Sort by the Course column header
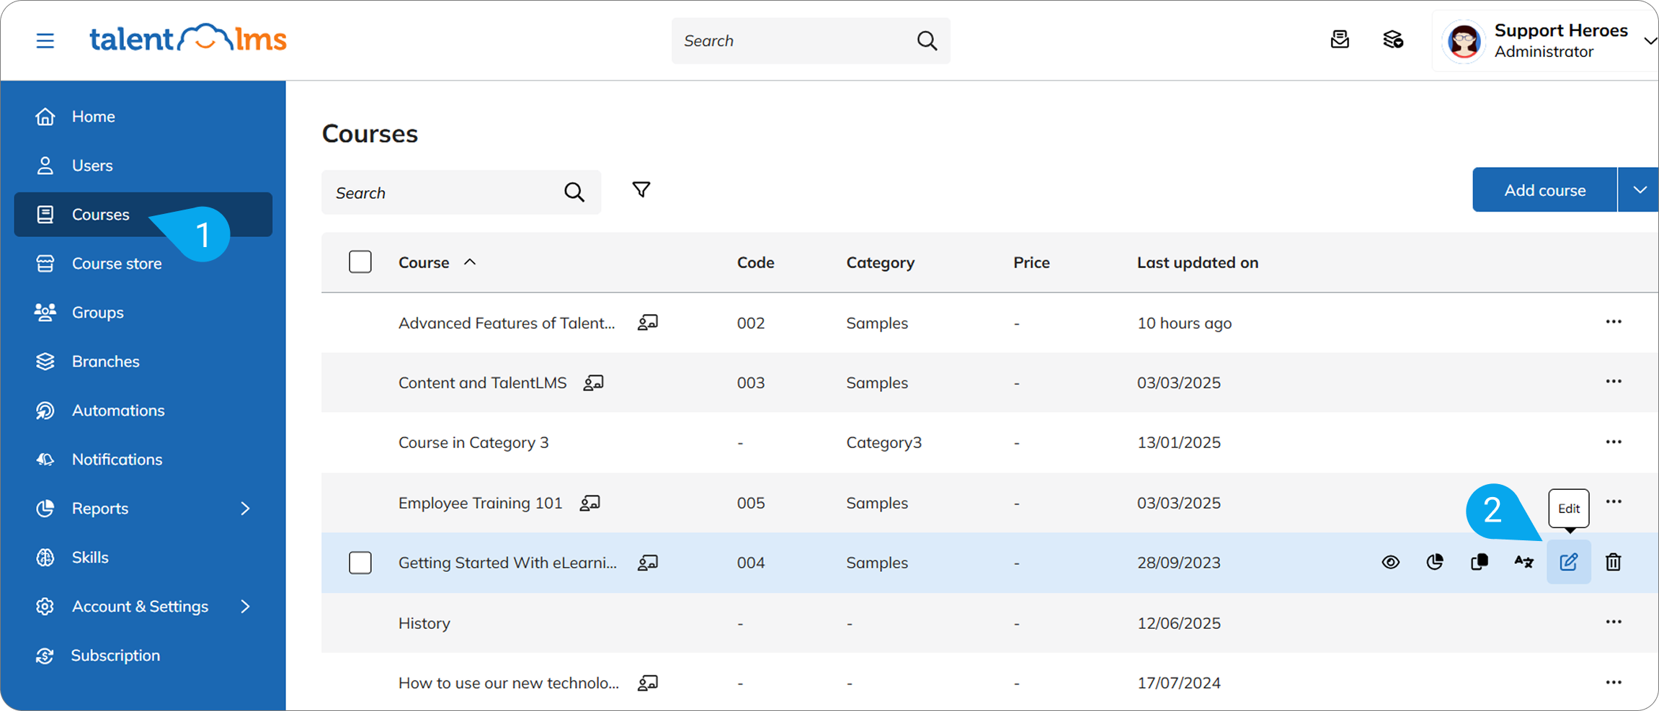This screenshot has width=1659, height=711. pyautogui.click(x=424, y=262)
